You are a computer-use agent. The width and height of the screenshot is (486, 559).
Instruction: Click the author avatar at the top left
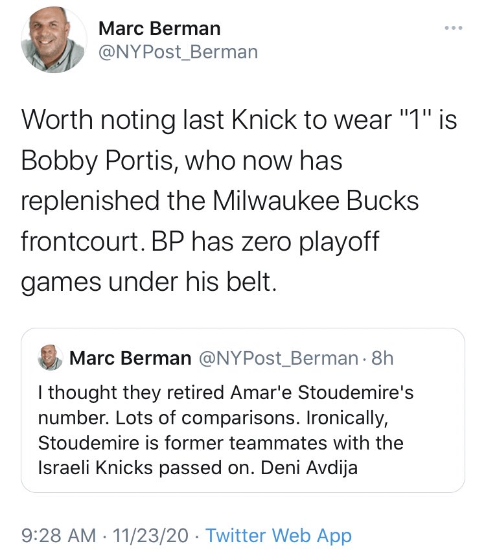(x=53, y=40)
